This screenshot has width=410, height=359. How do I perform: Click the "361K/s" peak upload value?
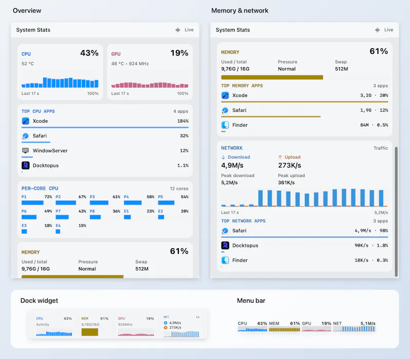[x=286, y=183]
